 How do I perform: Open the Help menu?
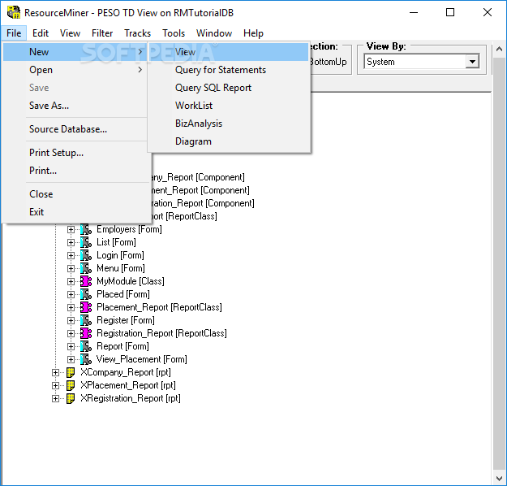point(253,33)
